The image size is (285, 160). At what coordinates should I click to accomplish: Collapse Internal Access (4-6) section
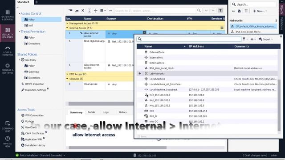[x=67, y=28]
